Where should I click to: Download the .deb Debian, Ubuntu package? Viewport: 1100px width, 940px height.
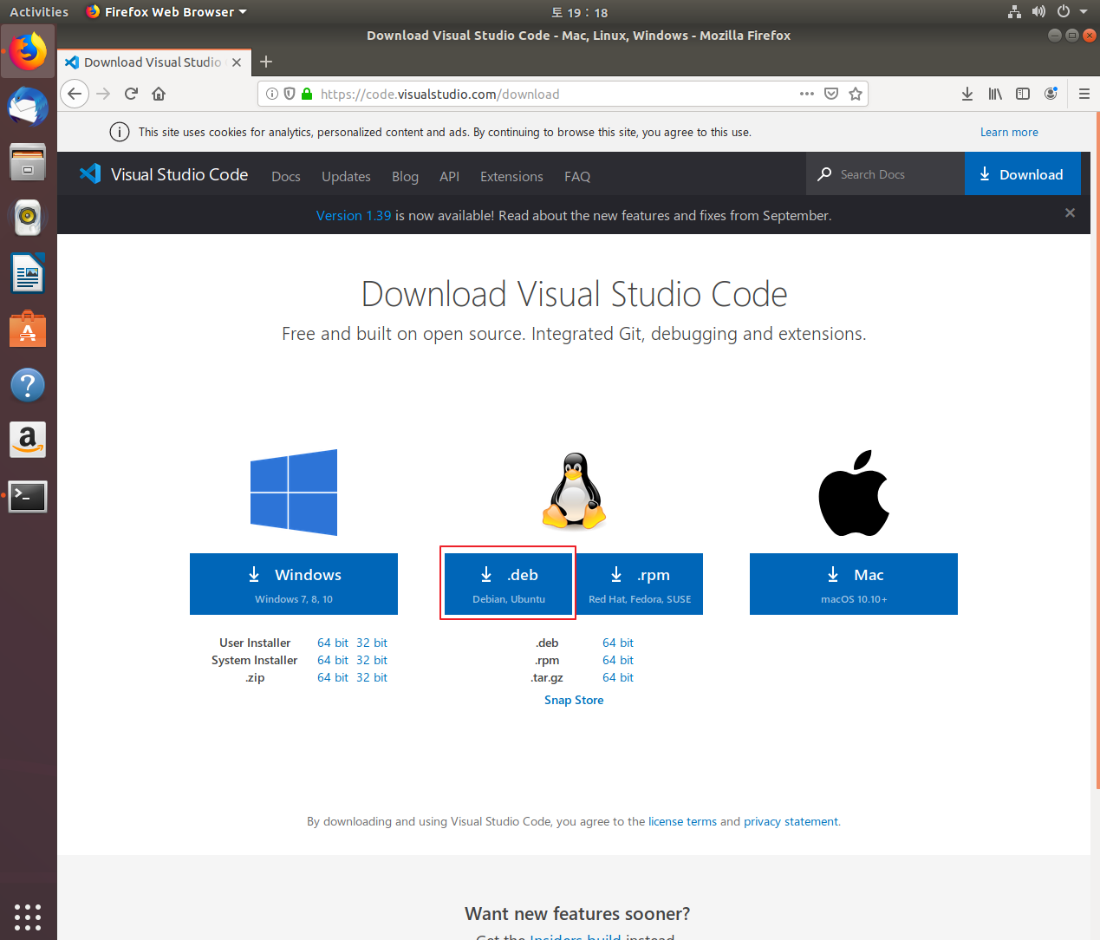[x=509, y=584]
